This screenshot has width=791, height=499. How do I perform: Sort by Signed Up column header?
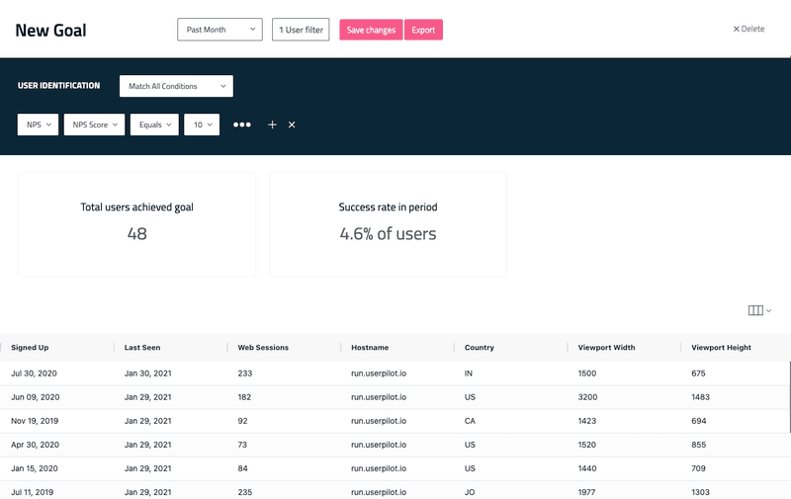[30, 347]
